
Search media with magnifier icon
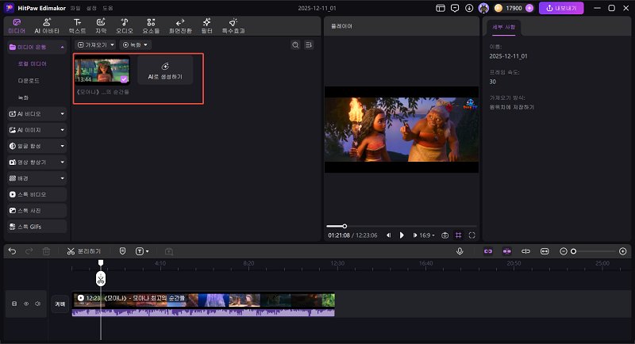[x=295, y=45]
